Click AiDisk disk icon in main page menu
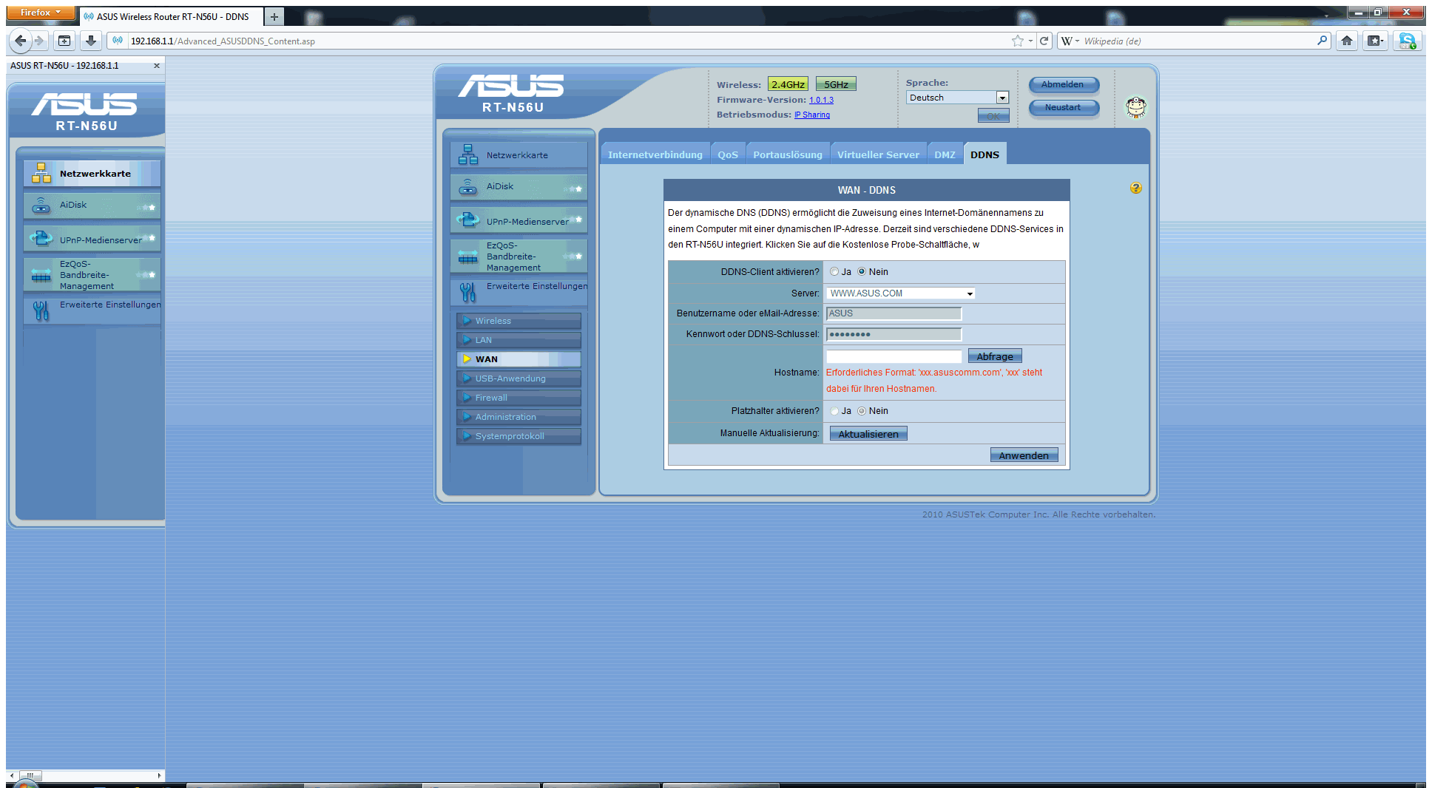Viewport: 1432px width, 788px height. click(468, 187)
